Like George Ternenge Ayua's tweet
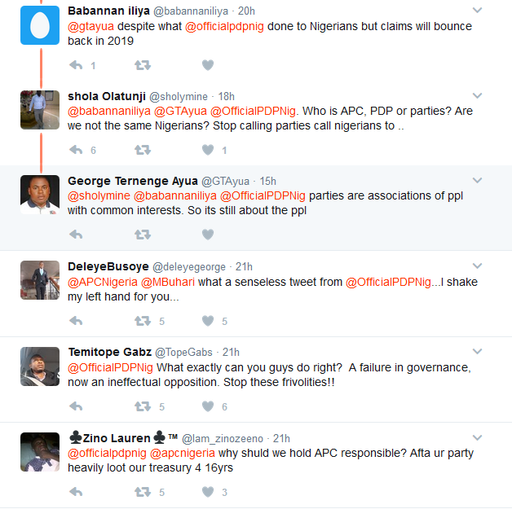The width and height of the screenshot is (512, 509). click(208, 235)
